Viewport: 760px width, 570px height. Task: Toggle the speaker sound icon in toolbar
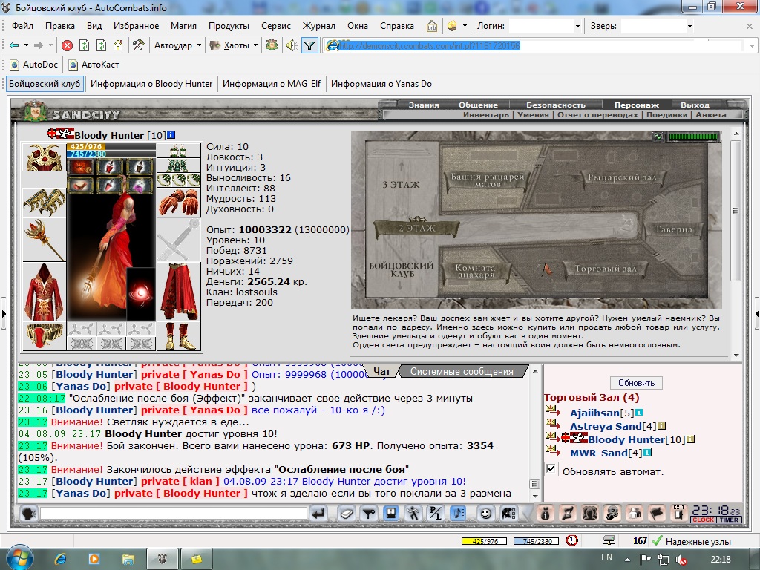coord(291,45)
